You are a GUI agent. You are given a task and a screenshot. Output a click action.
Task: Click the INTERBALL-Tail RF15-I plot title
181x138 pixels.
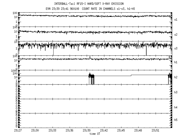tap(89, 4)
